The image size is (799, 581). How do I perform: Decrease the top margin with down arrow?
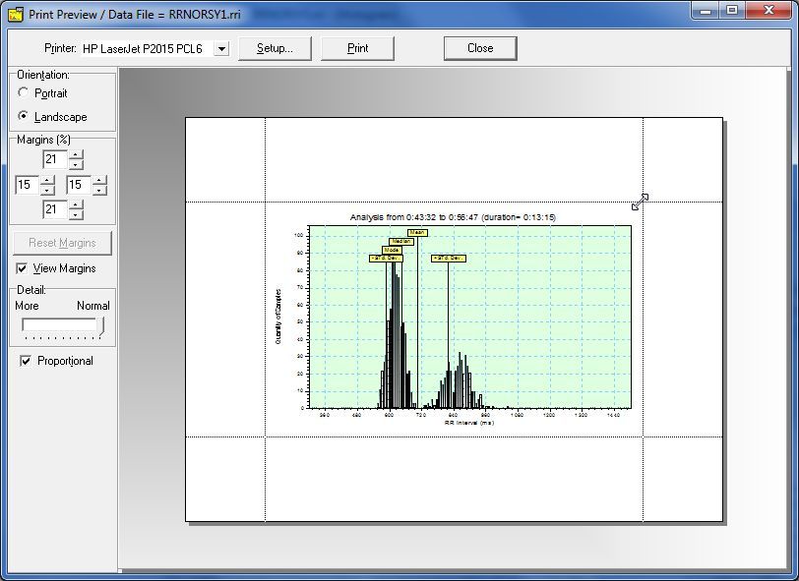[76, 164]
